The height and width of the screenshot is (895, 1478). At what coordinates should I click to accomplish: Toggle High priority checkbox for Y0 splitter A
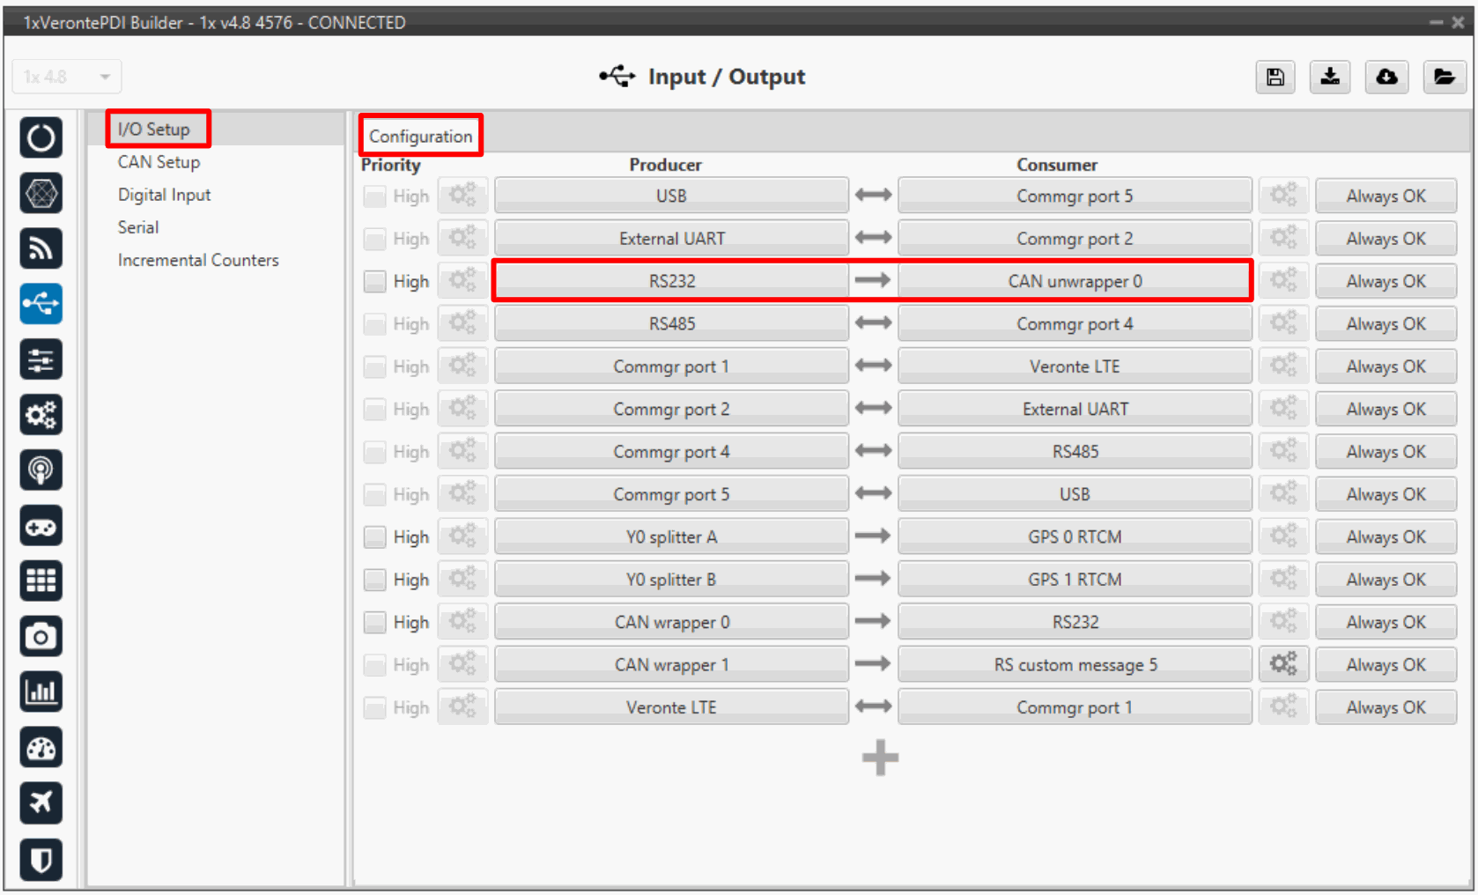coord(375,536)
